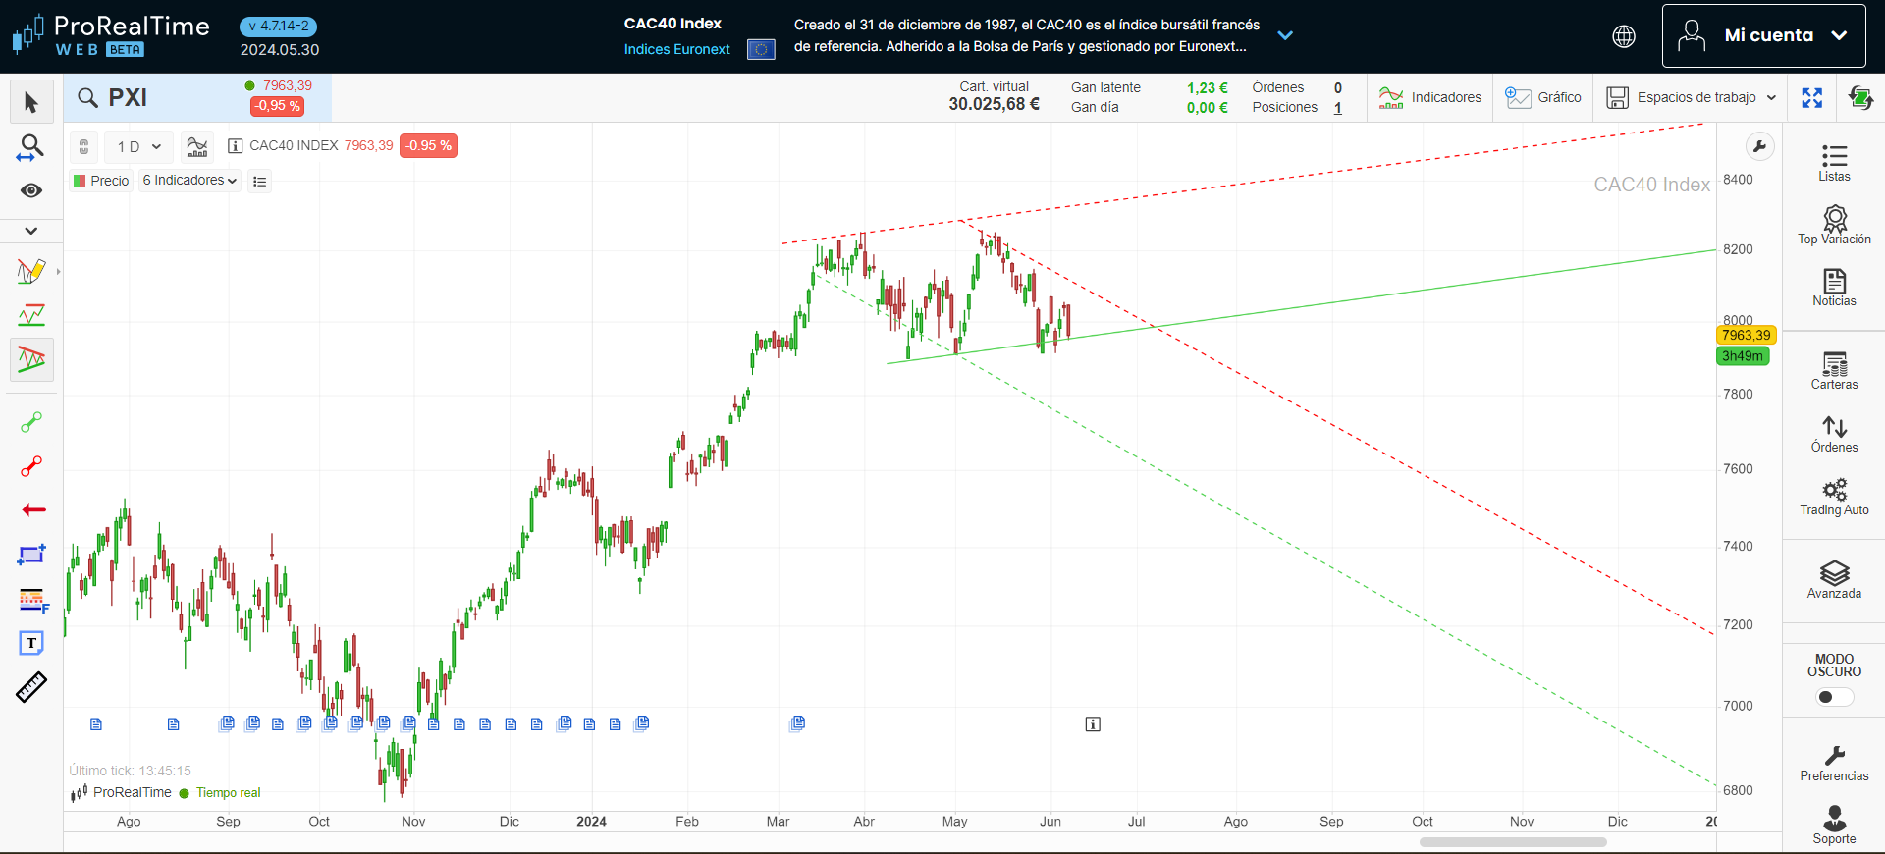
Task: Pick the red arrow drawing tool
Action: tap(33, 509)
